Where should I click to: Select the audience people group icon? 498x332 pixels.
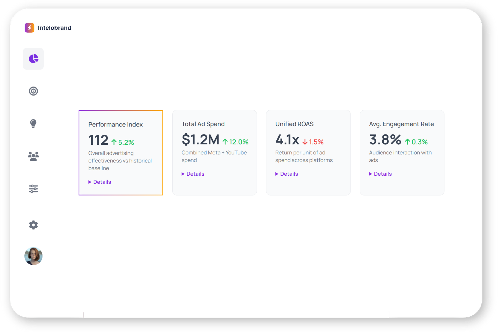33,156
